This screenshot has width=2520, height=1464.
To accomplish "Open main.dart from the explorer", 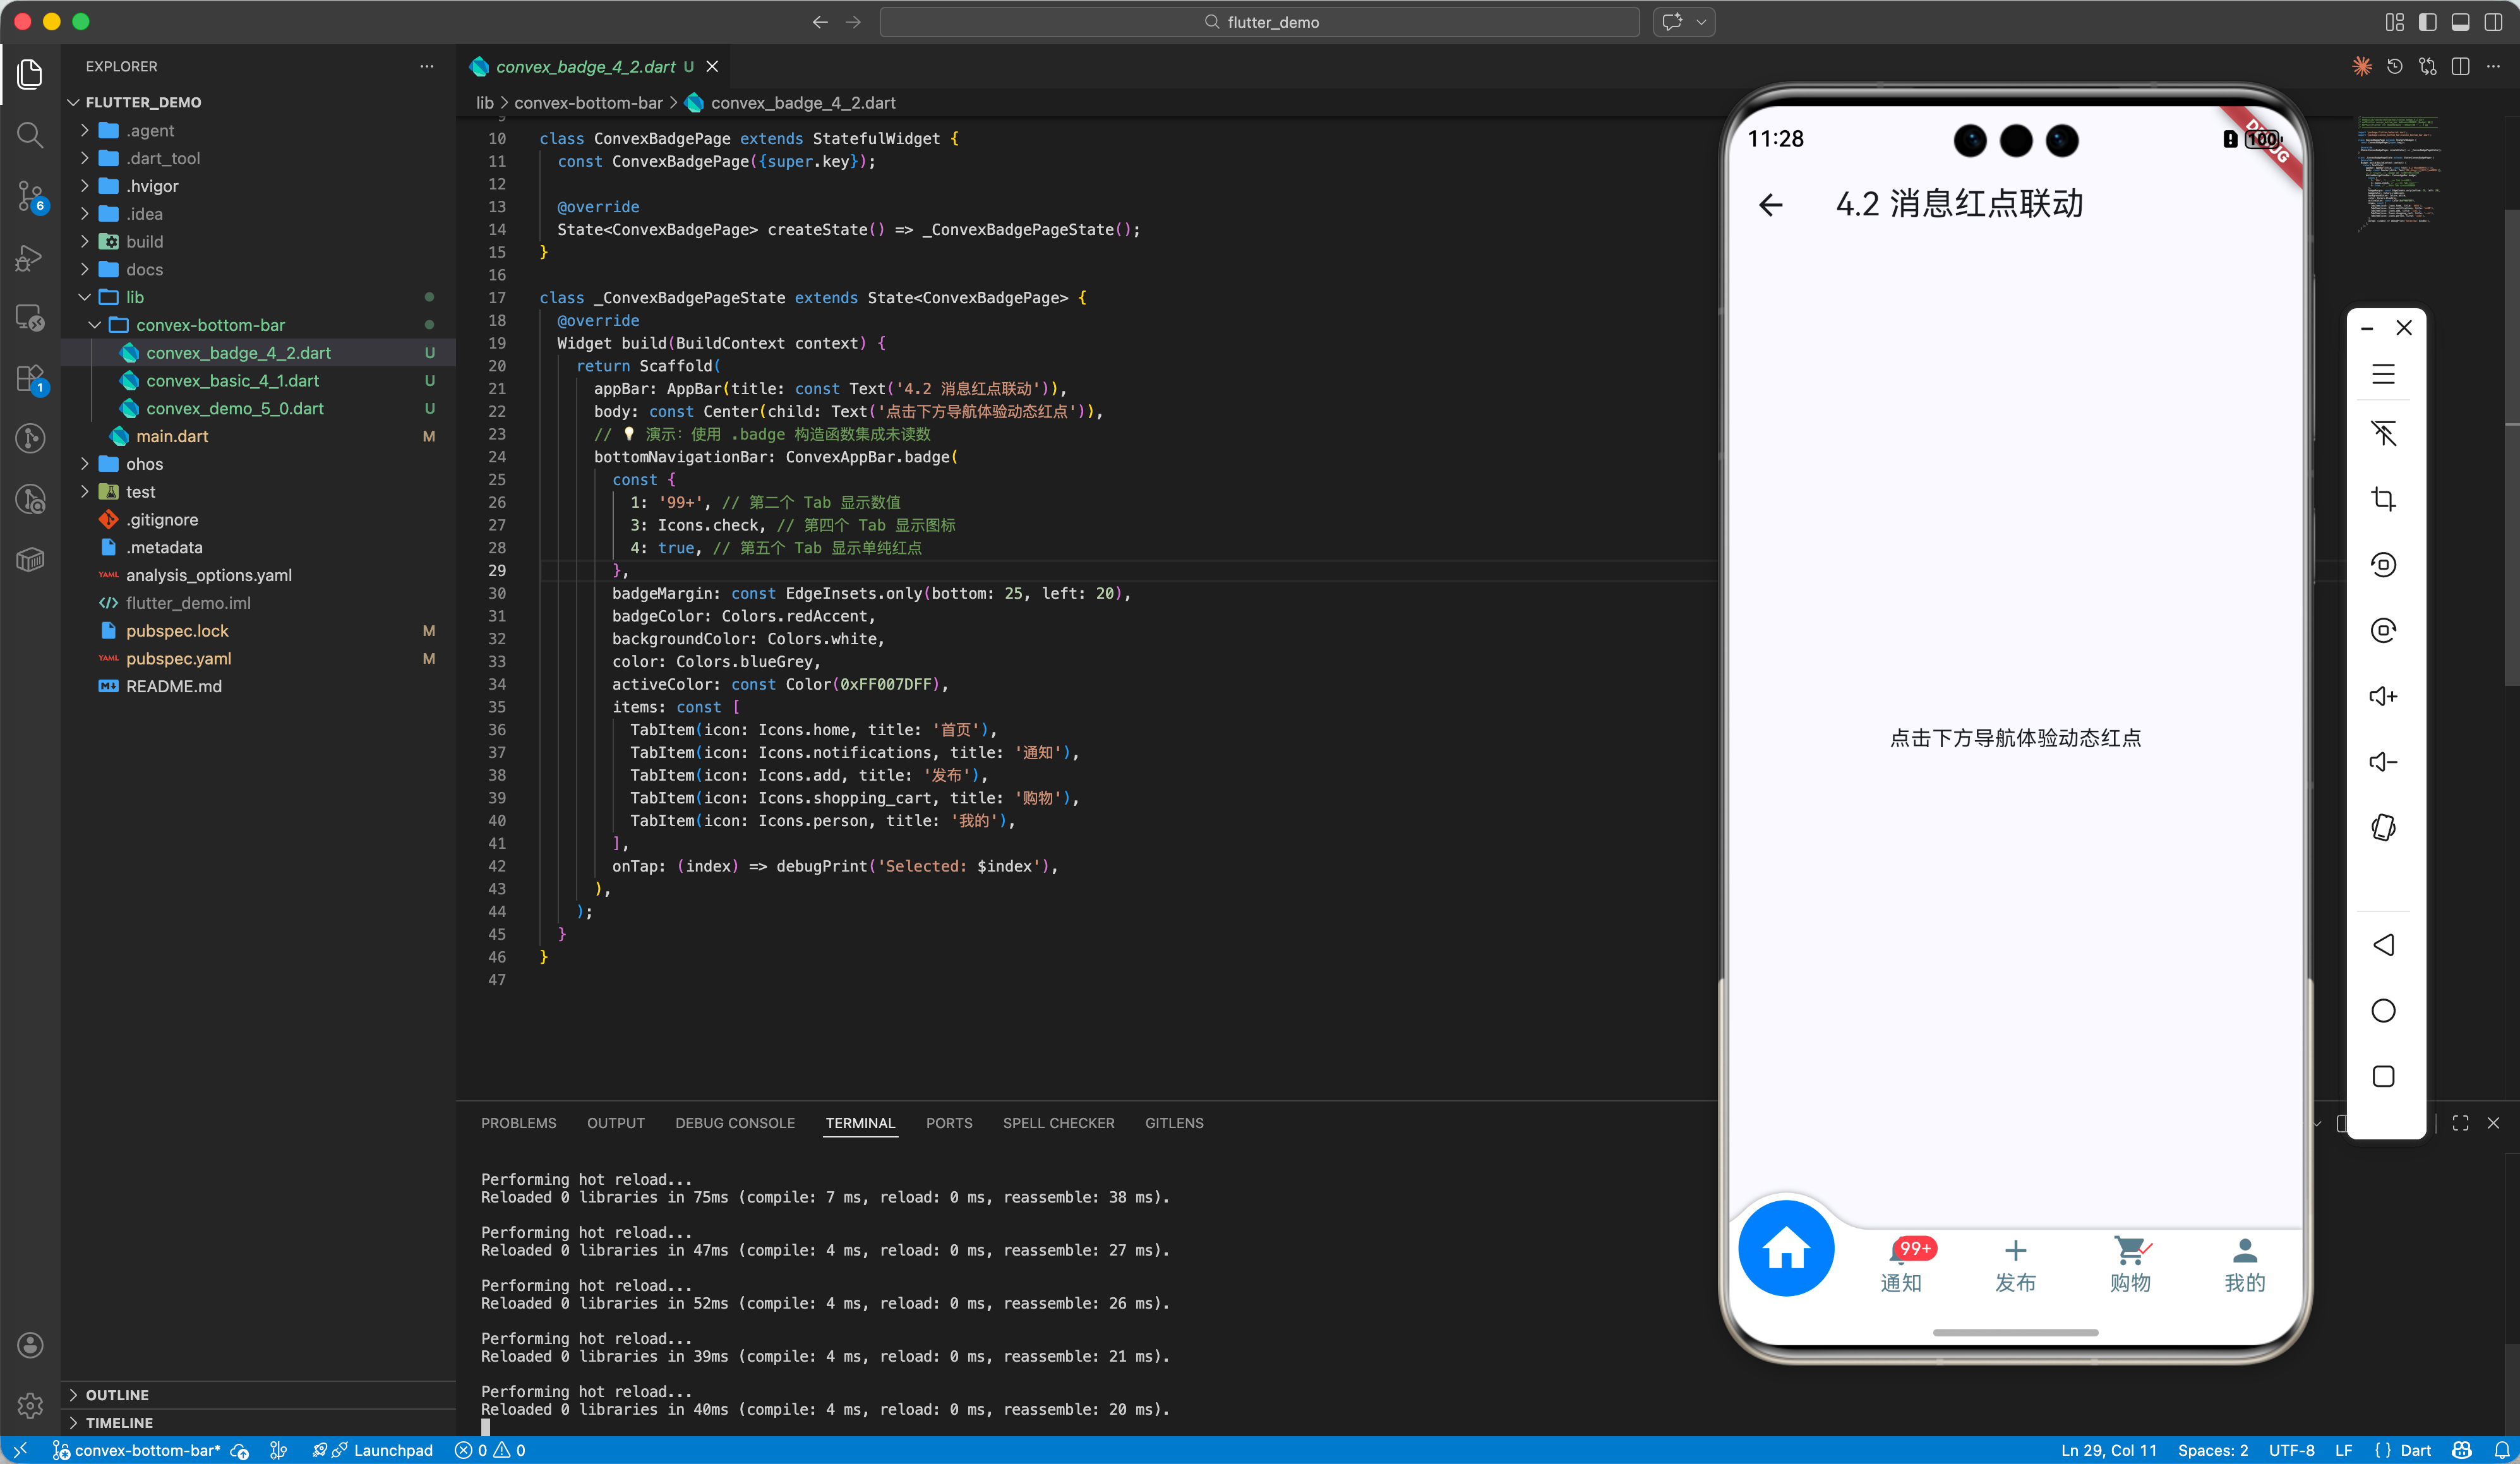I will point(172,436).
